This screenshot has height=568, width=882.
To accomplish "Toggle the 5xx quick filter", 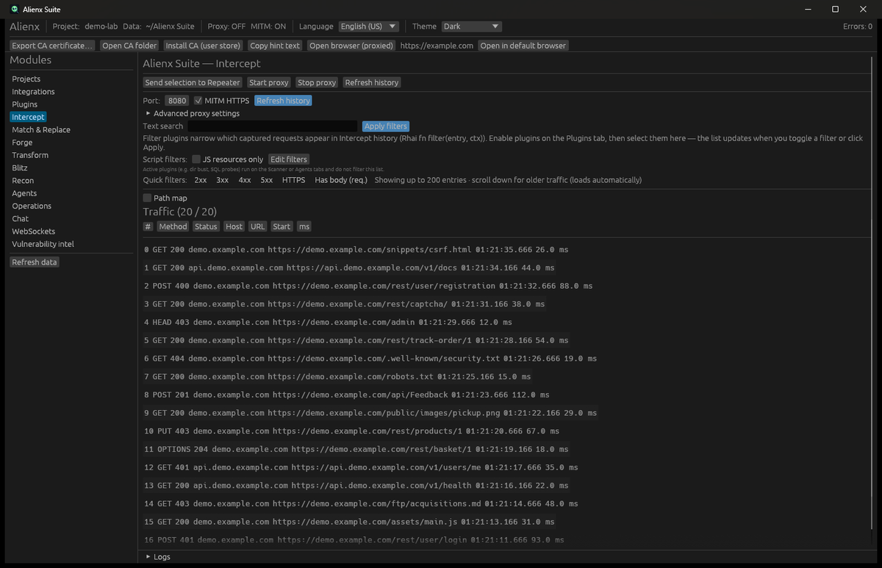I will coord(267,180).
